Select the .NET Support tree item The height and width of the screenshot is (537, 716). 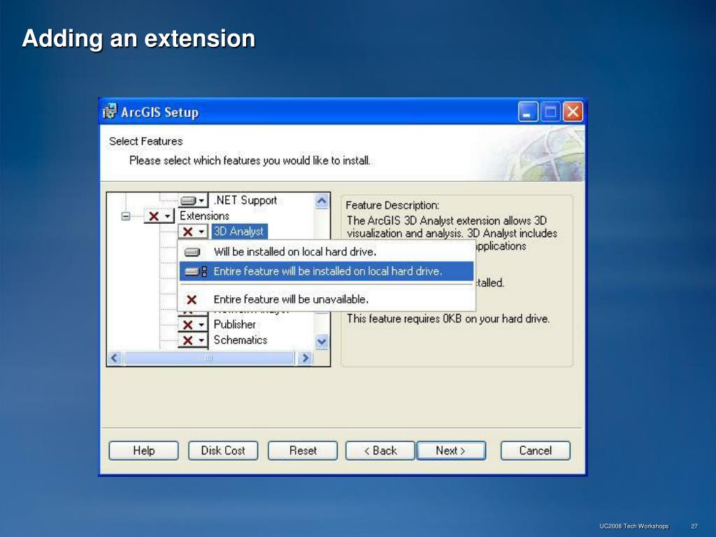click(x=245, y=201)
